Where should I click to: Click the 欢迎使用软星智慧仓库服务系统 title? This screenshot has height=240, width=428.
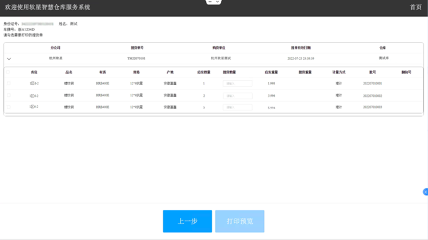(47, 7)
